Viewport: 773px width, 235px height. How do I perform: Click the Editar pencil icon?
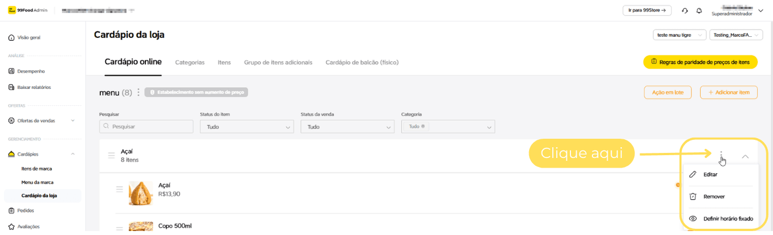tap(693, 174)
